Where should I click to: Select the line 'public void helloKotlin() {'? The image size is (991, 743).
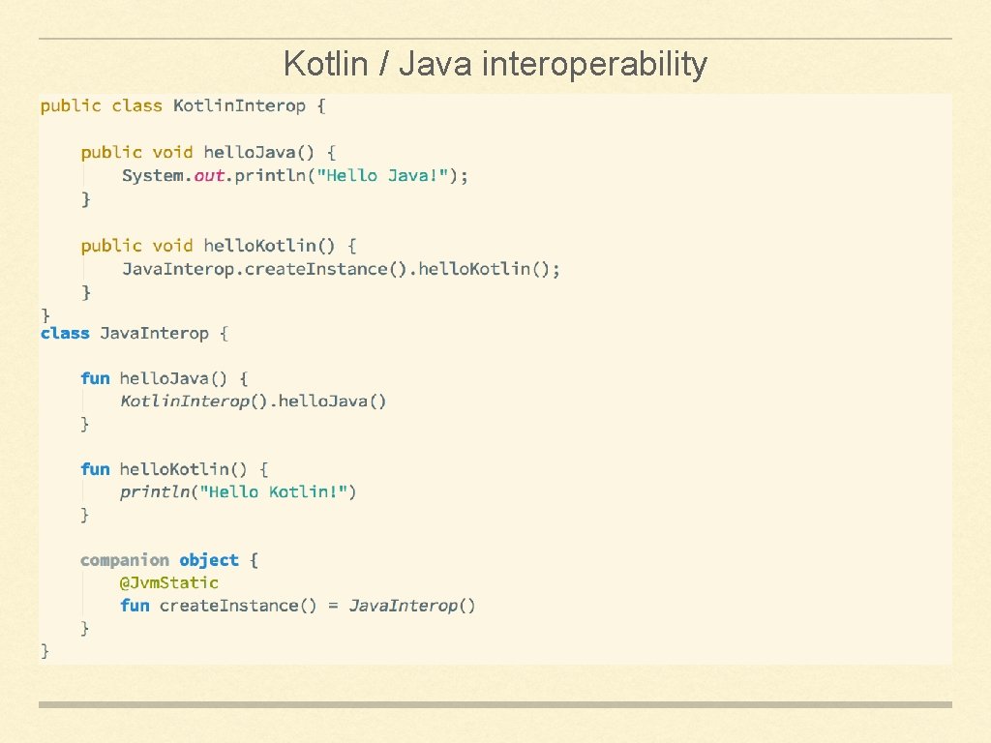(219, 246)
